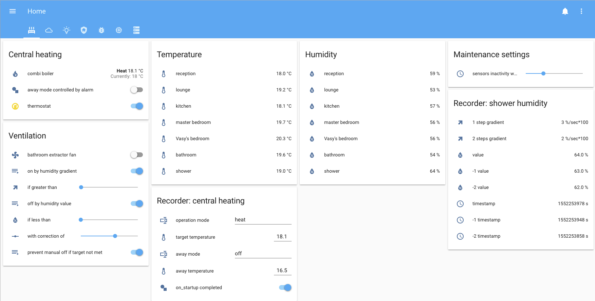
Task: Enable away mode controlled by alarm
Action: pos(136,89)
